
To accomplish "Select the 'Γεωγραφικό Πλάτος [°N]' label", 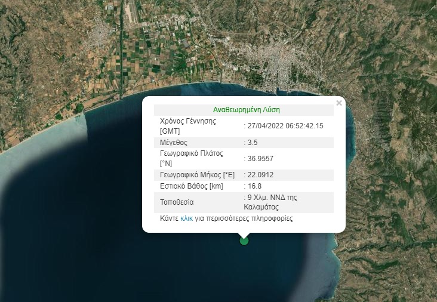I will [192, 158].
